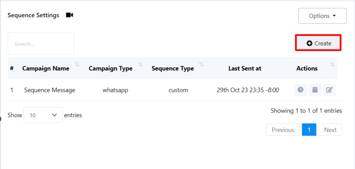Screen dimensions: 355x169
Task: Go to the Next page
Action: (330, 130)
